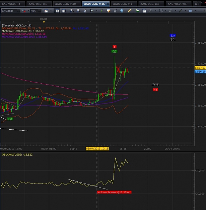This screenshot has height=210, width=206.
Task: Click the vertical line marker tool
Action: tap(92, 11)
